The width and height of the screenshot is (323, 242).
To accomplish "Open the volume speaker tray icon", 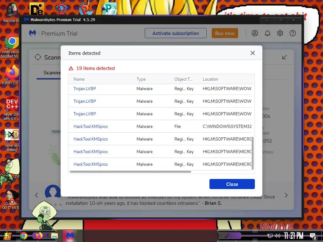I will coord(278,236).
